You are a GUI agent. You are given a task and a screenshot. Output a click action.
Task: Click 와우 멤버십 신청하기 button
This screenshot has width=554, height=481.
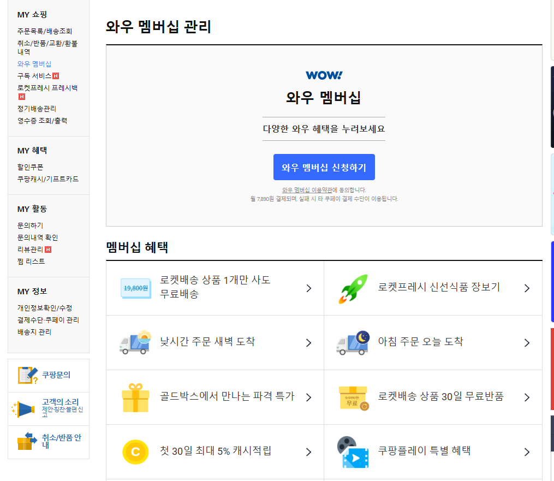(324, 167)
